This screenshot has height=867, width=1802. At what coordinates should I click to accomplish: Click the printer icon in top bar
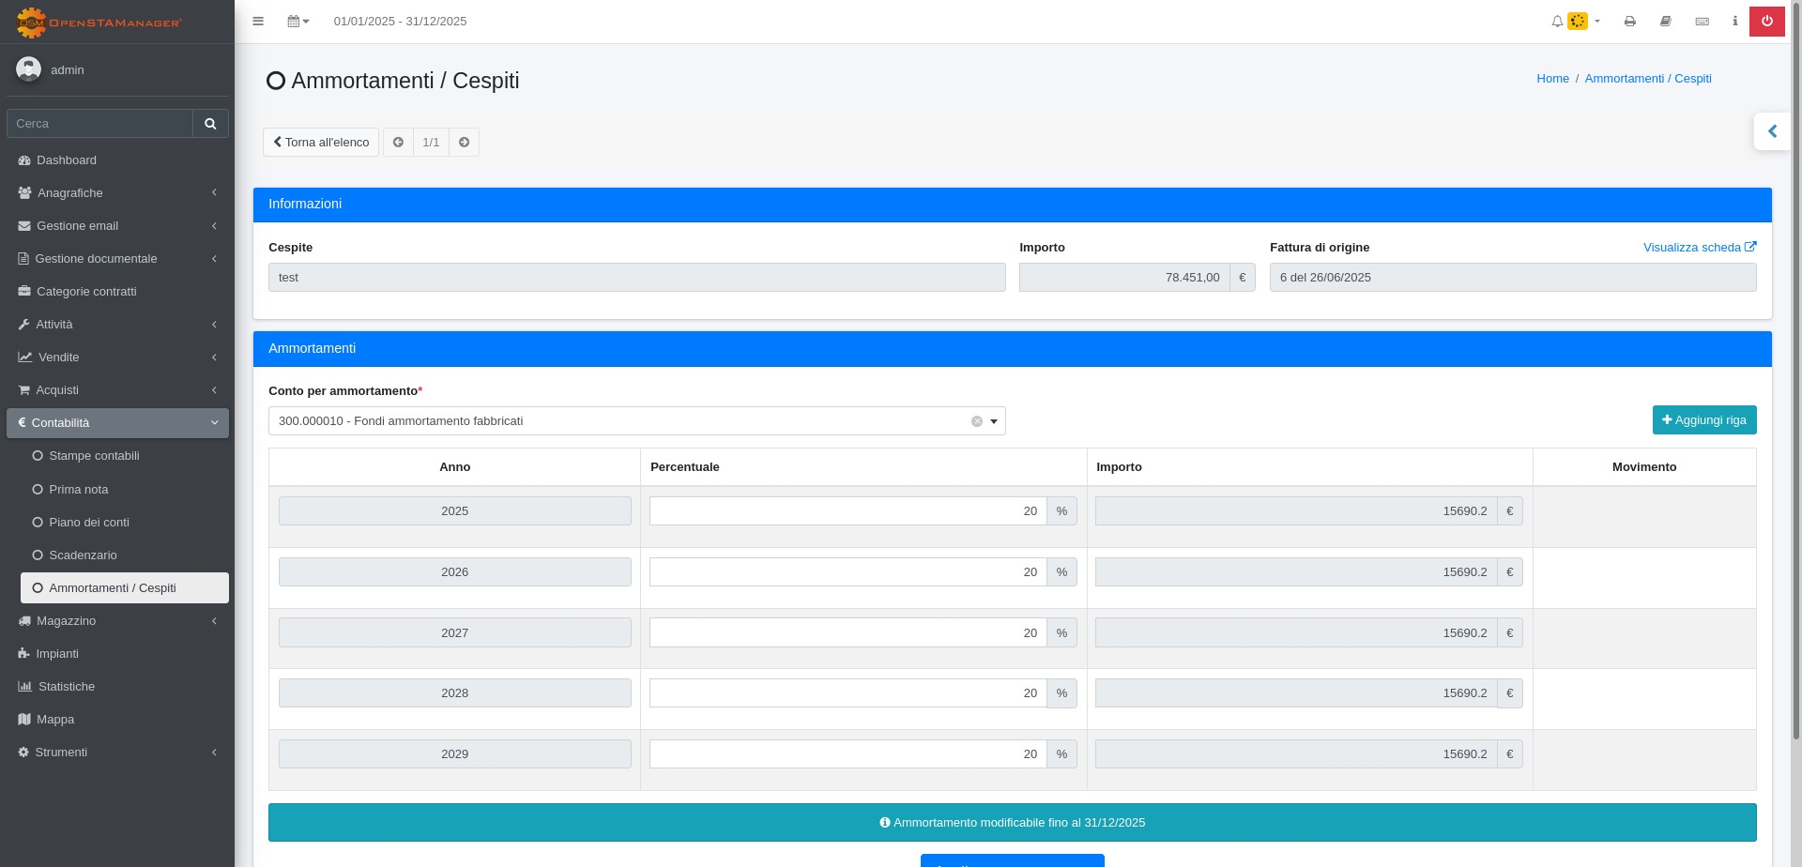[1630, 22]
